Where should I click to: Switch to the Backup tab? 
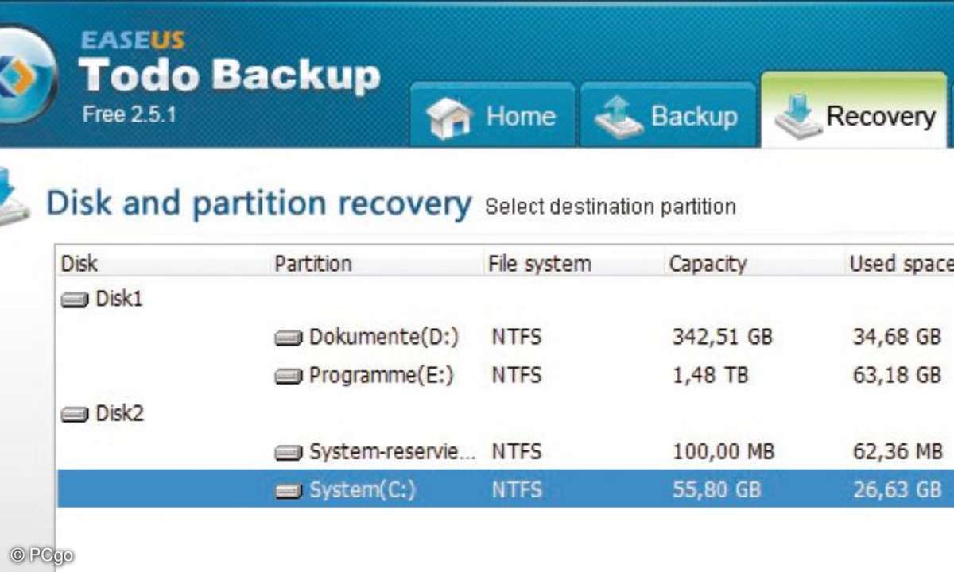click(x=668, y=115)
